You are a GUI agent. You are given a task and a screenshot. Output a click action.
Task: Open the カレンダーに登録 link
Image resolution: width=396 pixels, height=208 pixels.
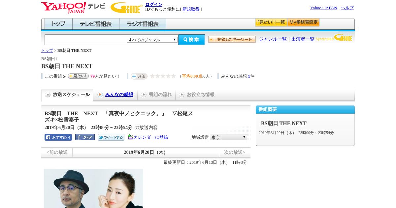coord(151,137)
